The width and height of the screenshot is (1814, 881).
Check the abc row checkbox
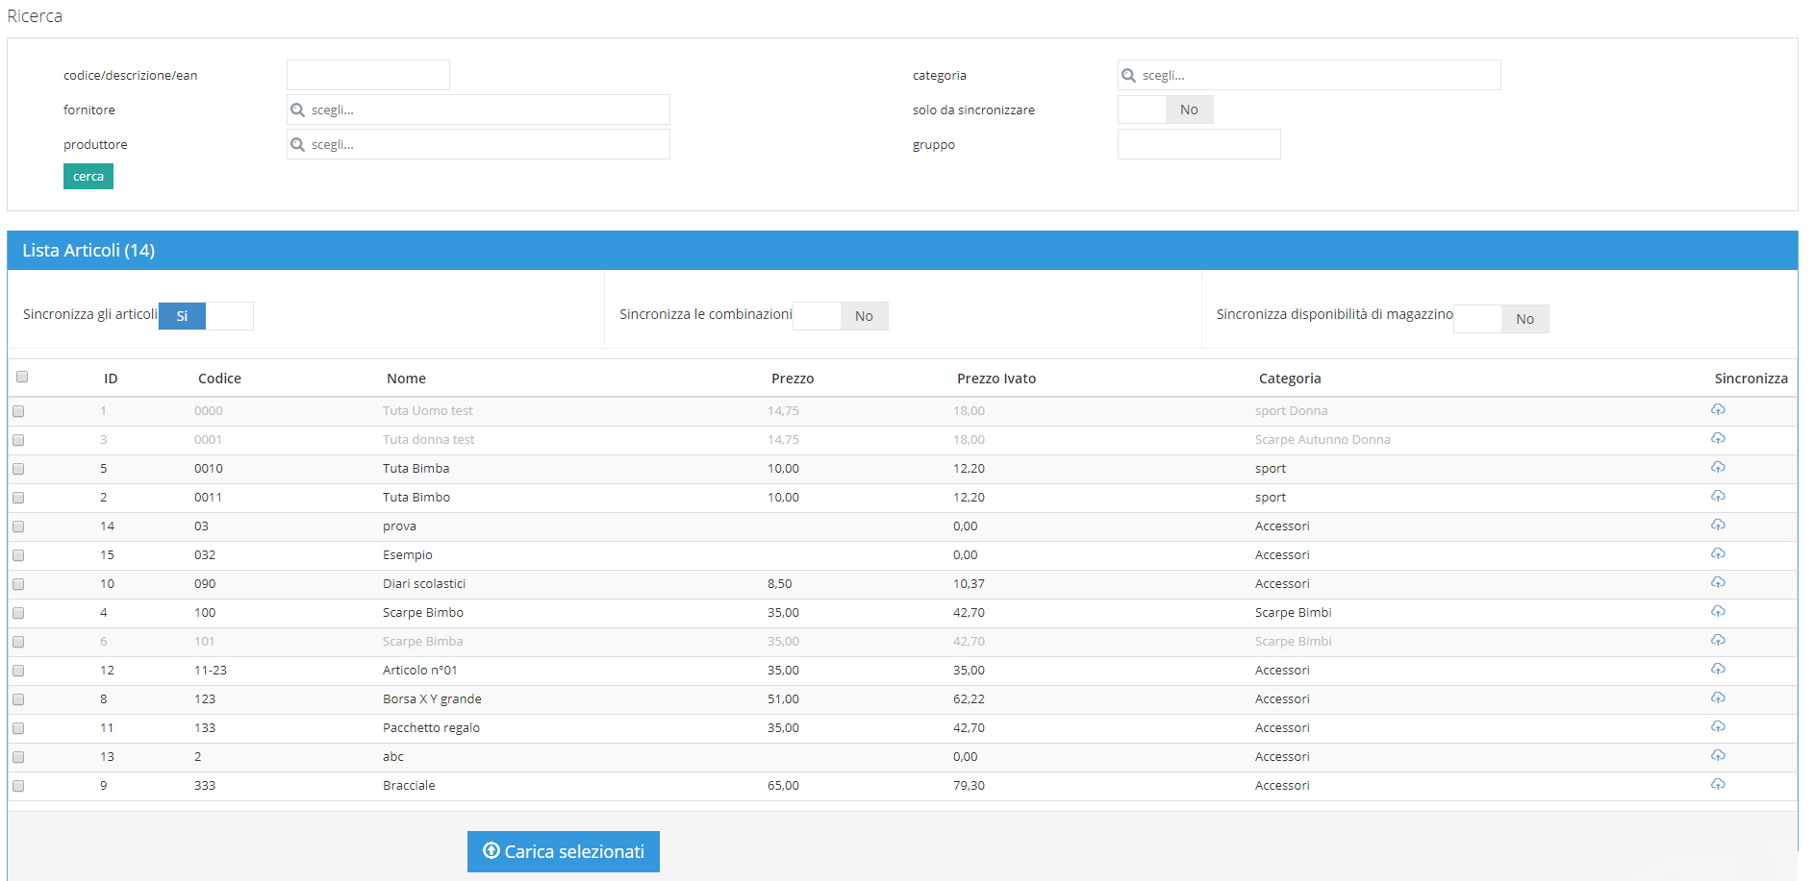click(18, 757)
